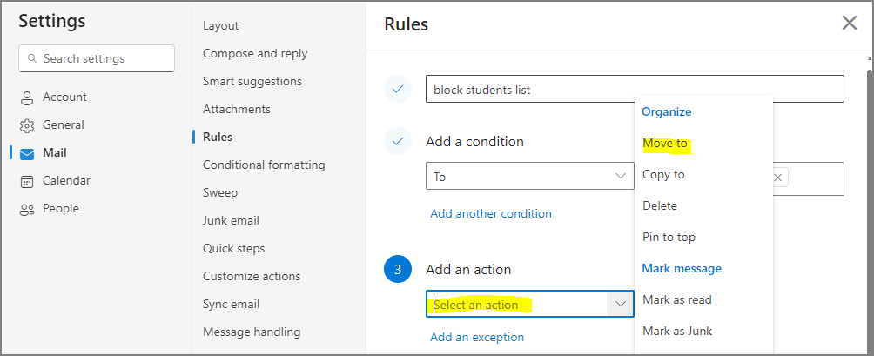The height and width of the screenshot is (356, 874).
Task: Select "Mark as read" action
Action: coord(676,300)
